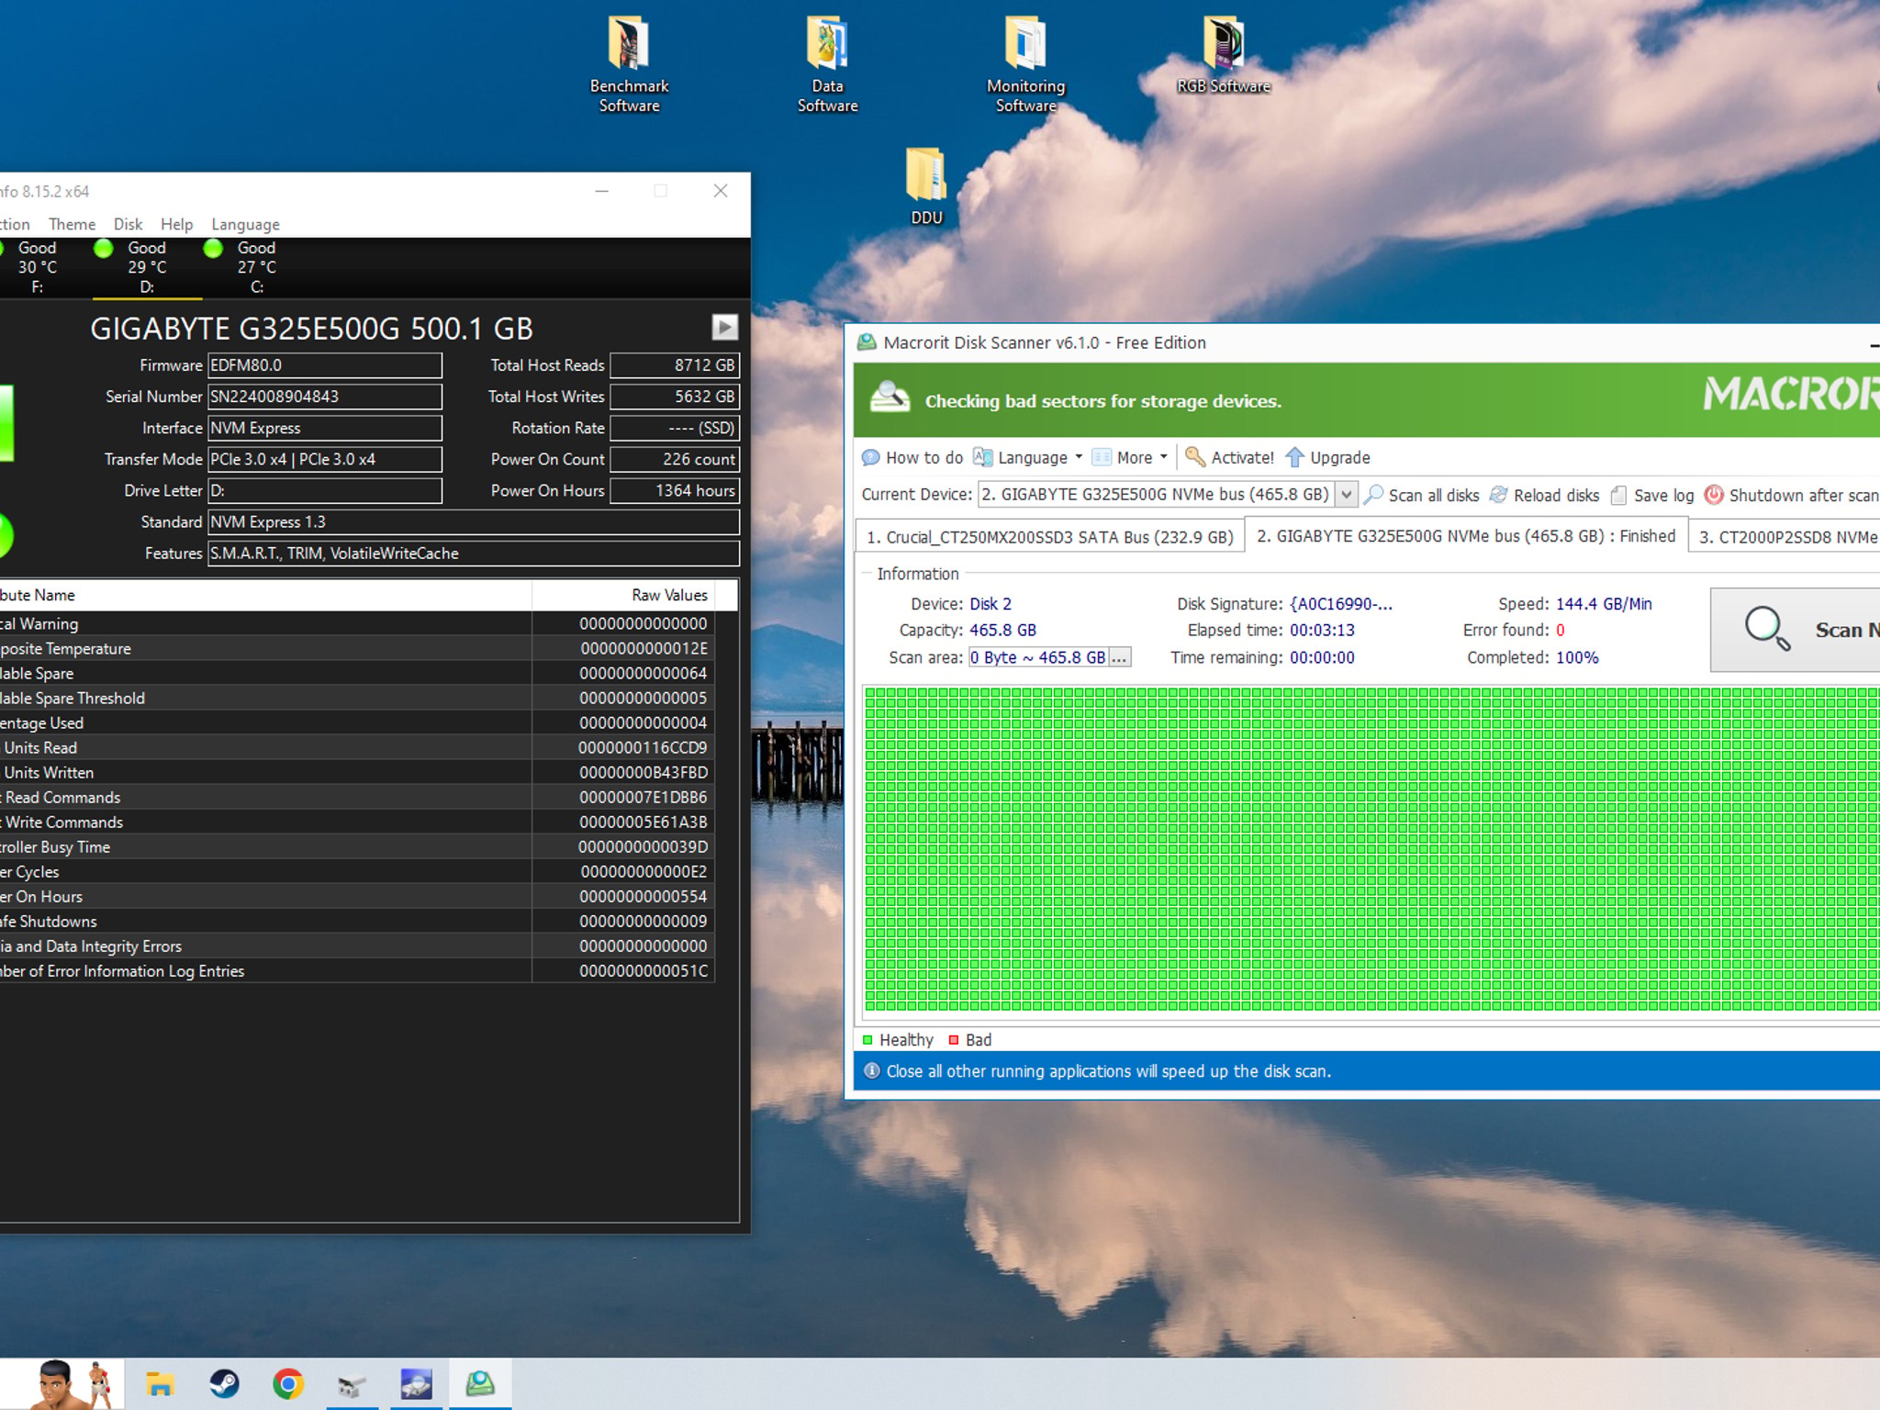Image resolution: width=1880 pixels, height=1410 pixels.
Task: Open the Help menu in CrystalDiskInfo
Action: pyautogui.click(x=176, y=224)
